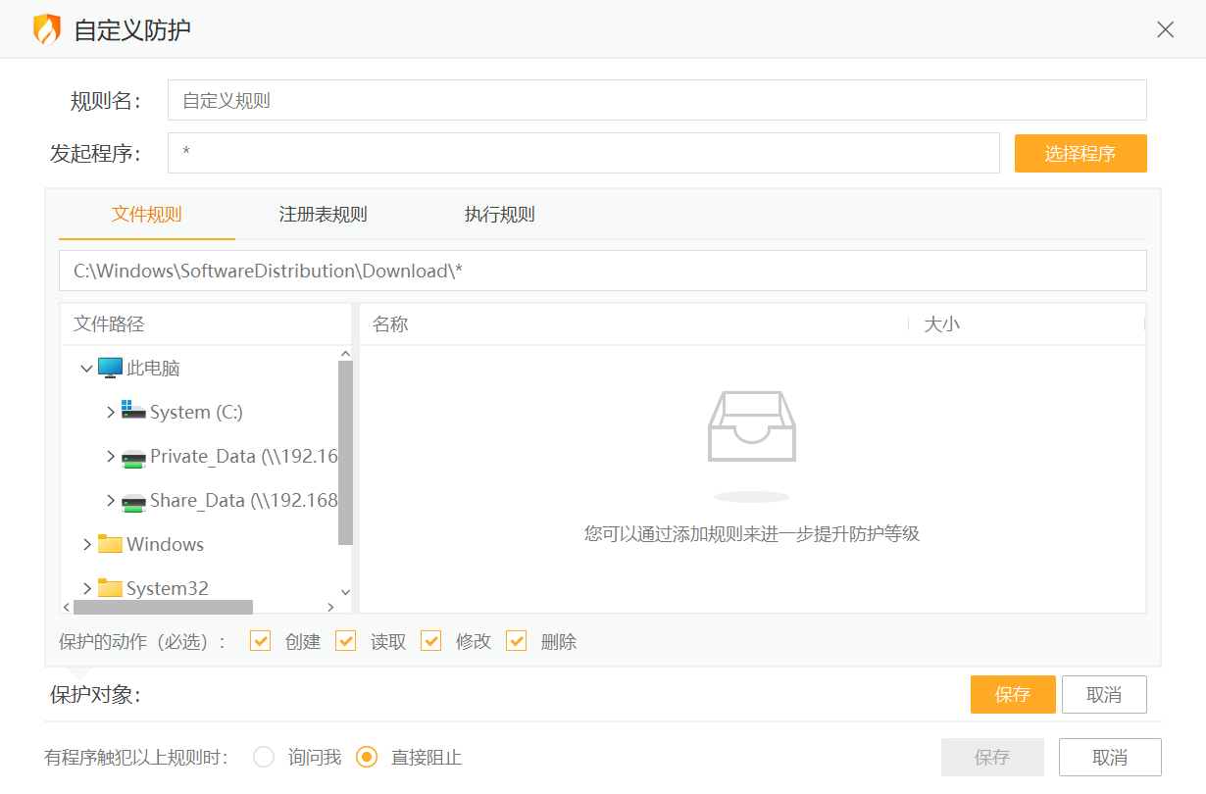Screen dimensions: 1206x794
Task: Select the Private_Data network drive icon
Action: click(x=133, y=457)
